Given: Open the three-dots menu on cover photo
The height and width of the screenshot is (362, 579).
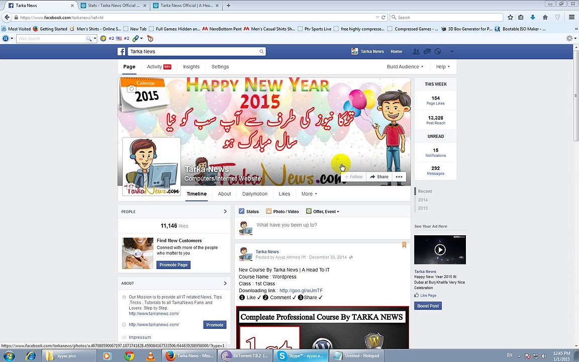Looking at the screenshot, I should pos(399,177).
